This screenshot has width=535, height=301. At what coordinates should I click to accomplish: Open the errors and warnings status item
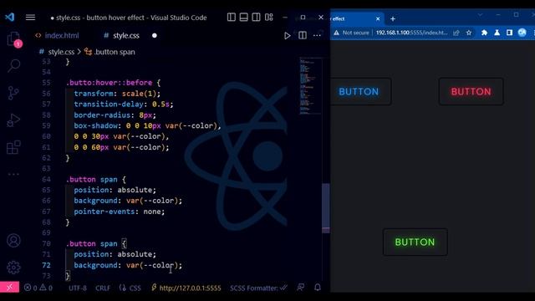click(38, 288)
